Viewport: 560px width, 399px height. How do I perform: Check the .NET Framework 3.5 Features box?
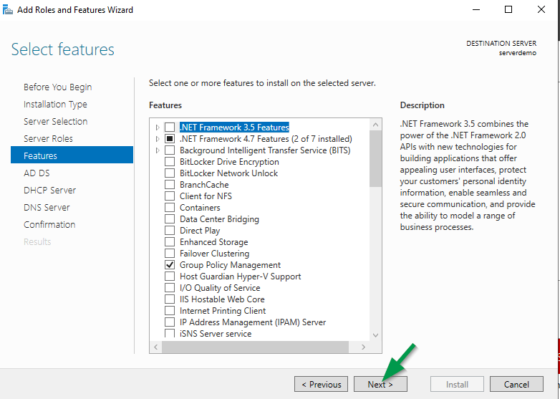click(x=170, y=128)
